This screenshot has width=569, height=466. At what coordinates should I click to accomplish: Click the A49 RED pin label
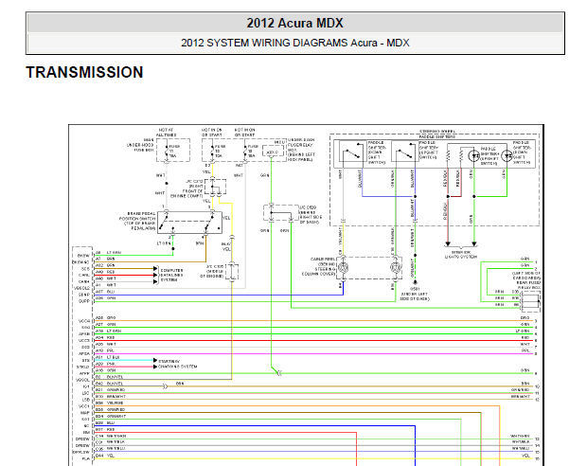pyautogui.click(x=105, y=272)
